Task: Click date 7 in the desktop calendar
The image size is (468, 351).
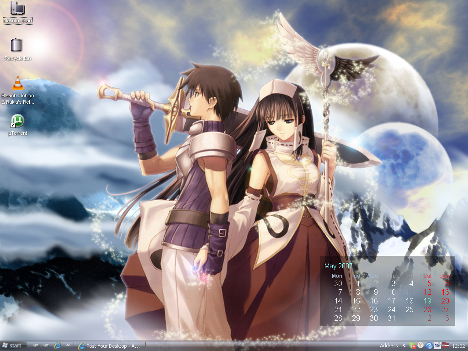Action: 340,292
